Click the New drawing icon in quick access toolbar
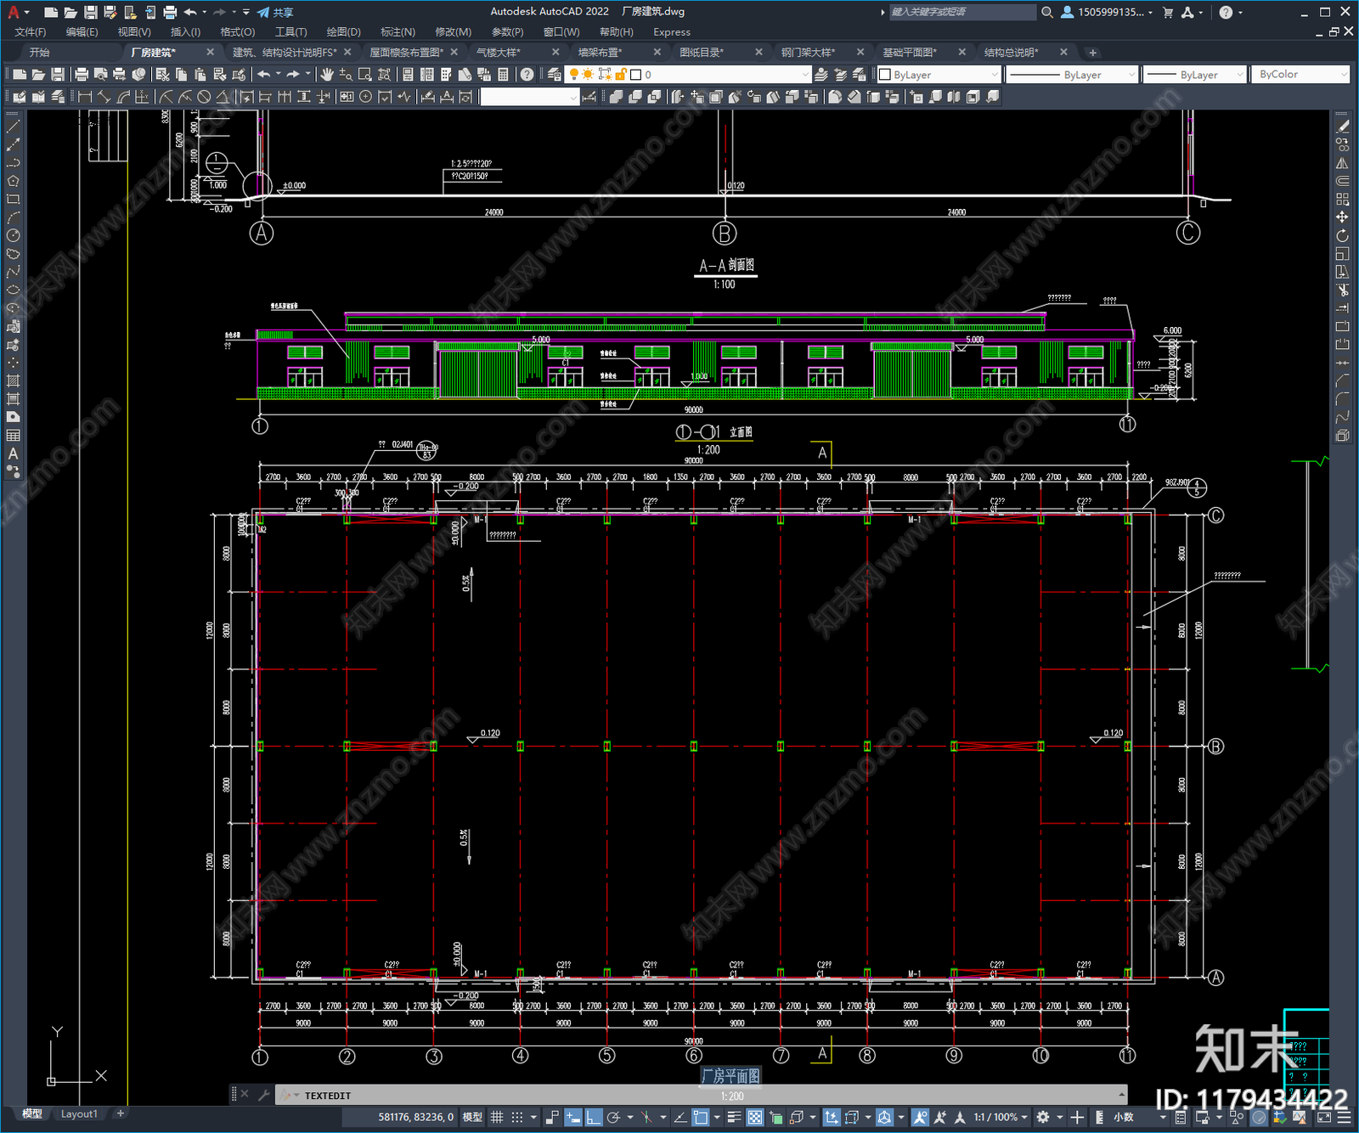Viewport: 1359px width, 1133px height. (51, 12)
